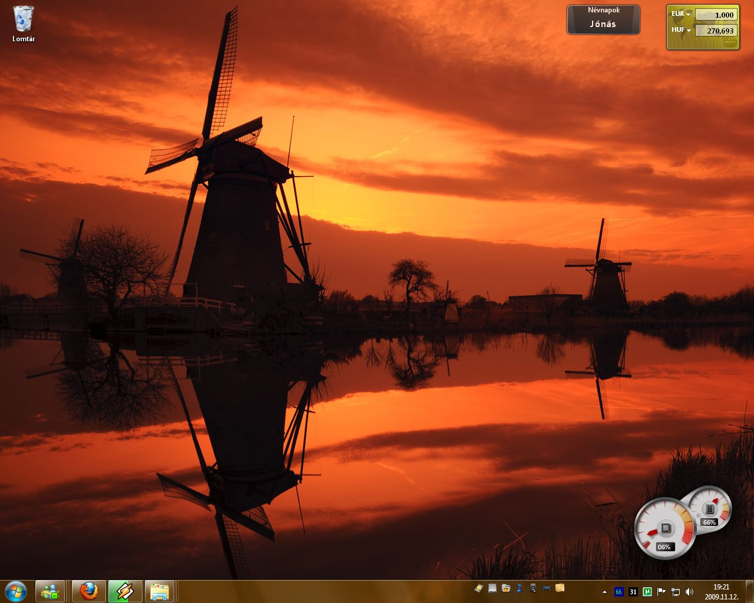
Task: Click the EUR amount field 1,000
Action: tap(716, 14)
